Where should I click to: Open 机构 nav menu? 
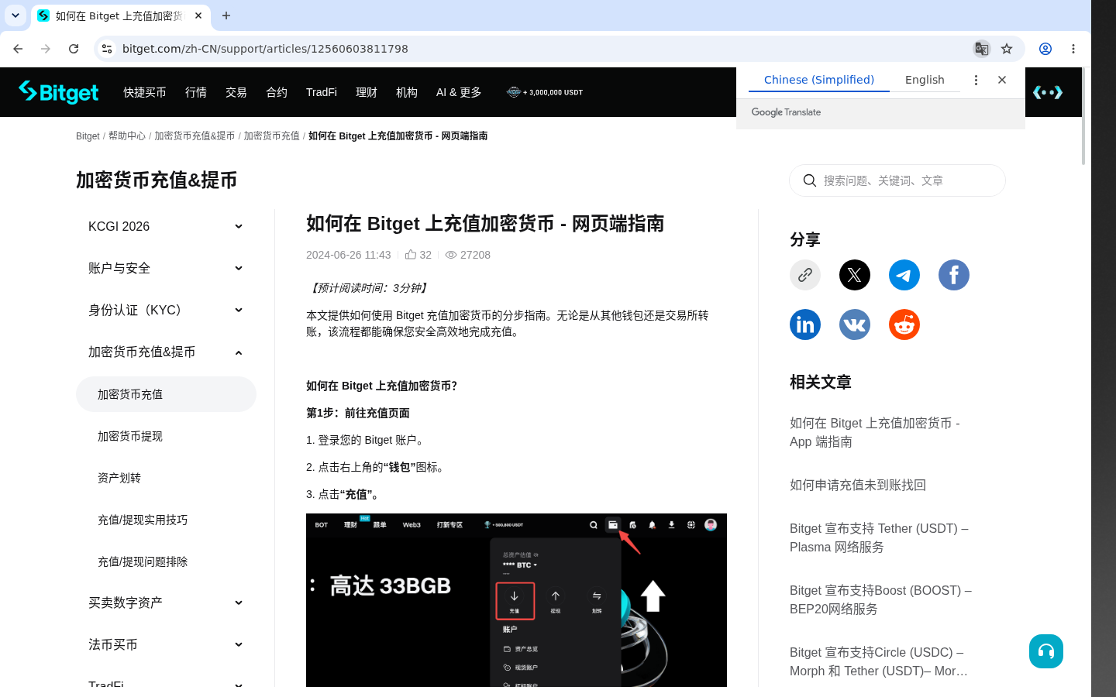[x=407, y=92]
